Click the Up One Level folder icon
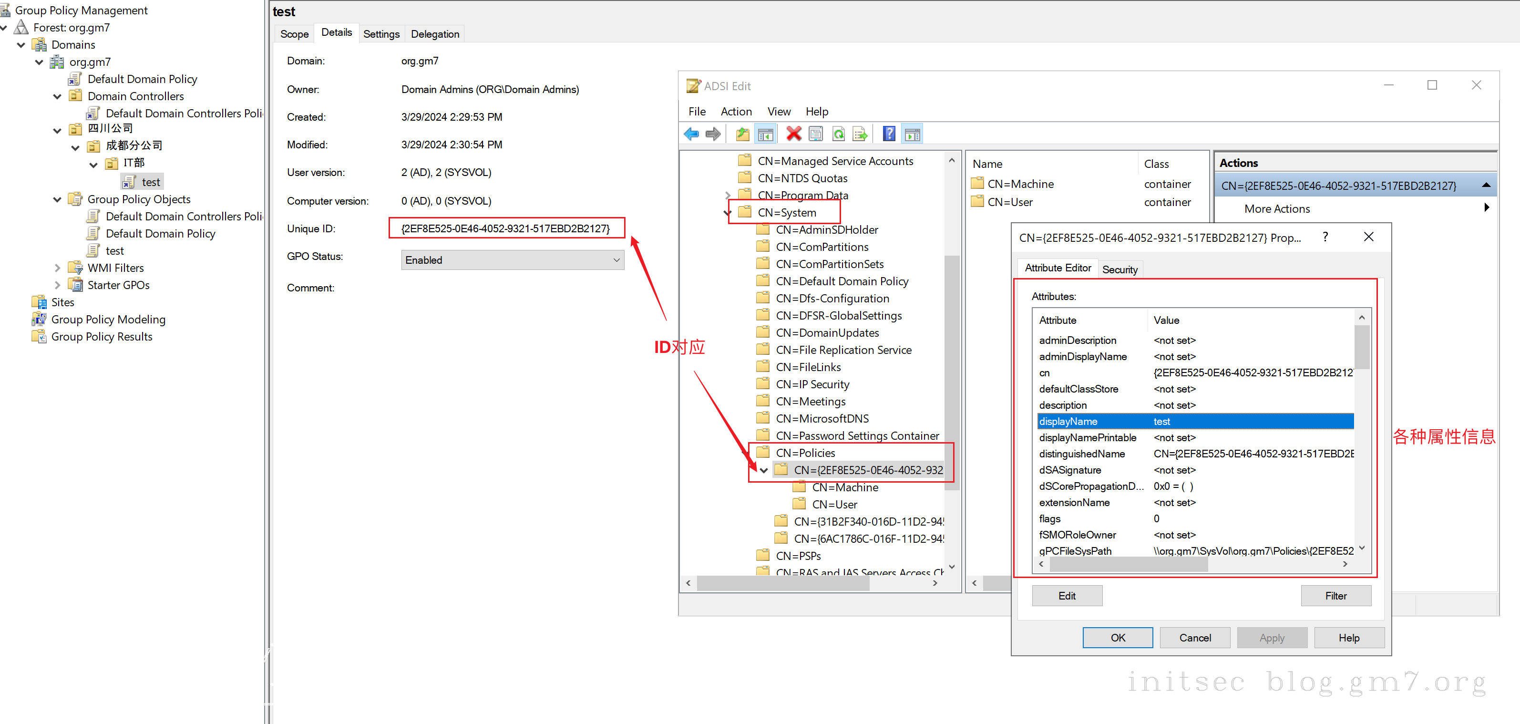Viewport: 1520px width, 724px height. pyautogui.click(x=742, y=134)
